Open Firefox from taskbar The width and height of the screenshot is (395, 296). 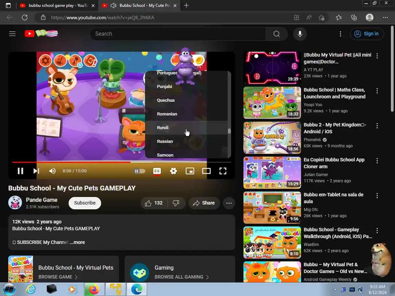click(94, 289)
